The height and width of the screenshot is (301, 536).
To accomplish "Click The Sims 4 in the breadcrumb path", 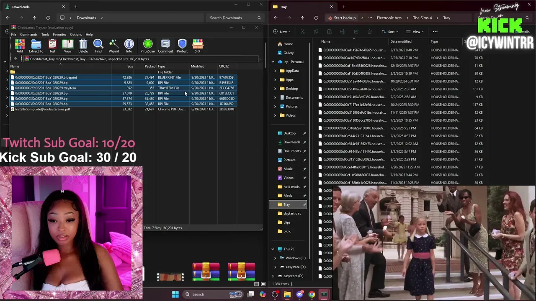I will click(422, 18).
